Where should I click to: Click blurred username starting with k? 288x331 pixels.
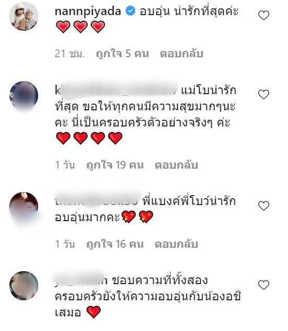point(115,91)
